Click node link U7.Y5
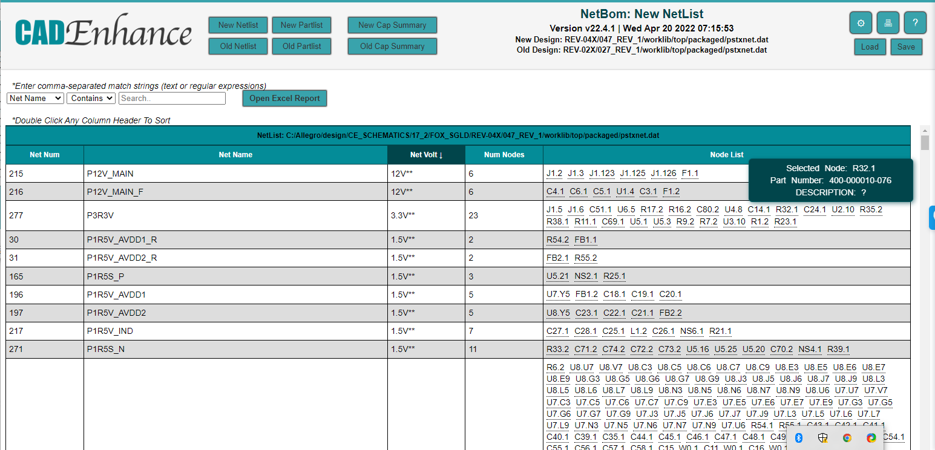Image resolution: width=935 pixels, height=450 pixels. [558, 295]
